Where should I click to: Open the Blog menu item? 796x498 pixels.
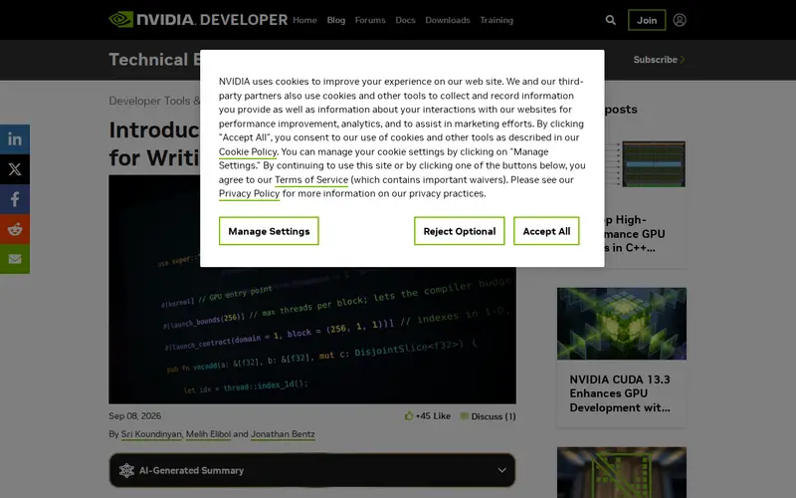[335, 20]
